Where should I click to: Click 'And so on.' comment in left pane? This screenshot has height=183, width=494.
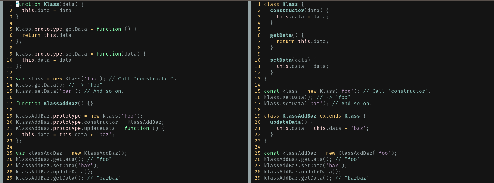(104, 91)
